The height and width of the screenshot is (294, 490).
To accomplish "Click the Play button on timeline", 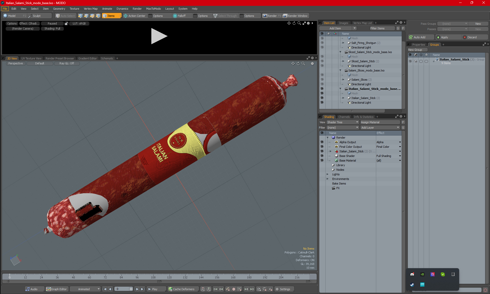I will click(156, 289).
